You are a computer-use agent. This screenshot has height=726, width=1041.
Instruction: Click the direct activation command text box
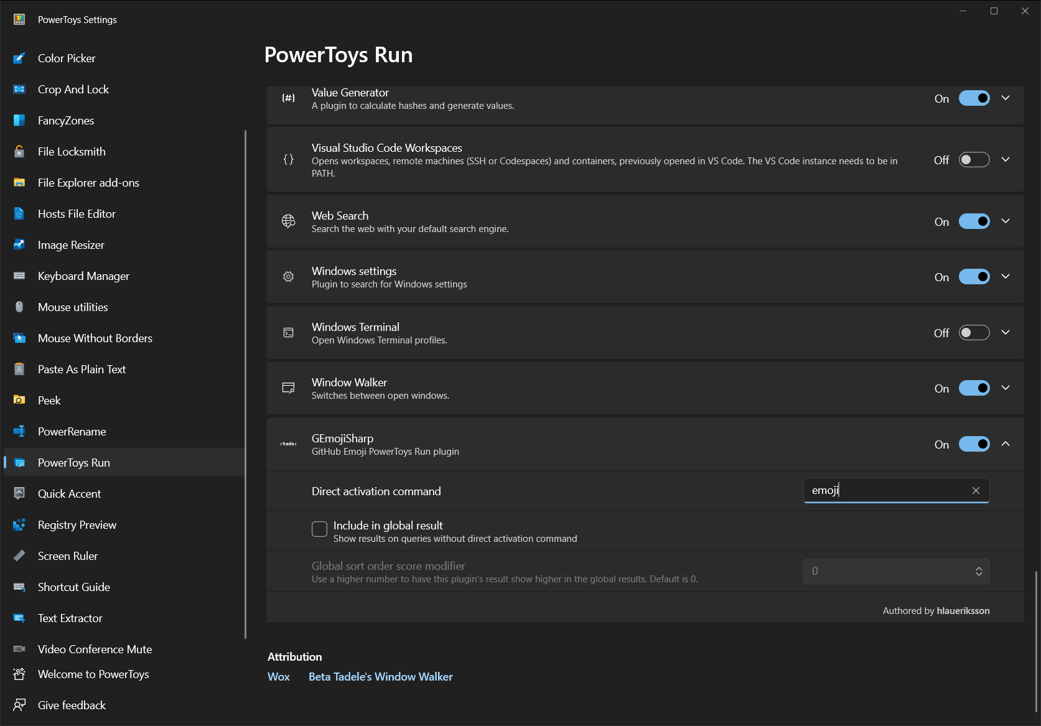tap(897, 491)
